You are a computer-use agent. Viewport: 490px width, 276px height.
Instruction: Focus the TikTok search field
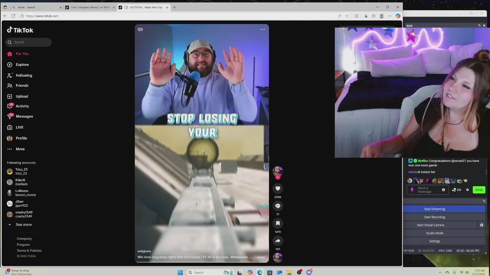(x=29, y=42)
